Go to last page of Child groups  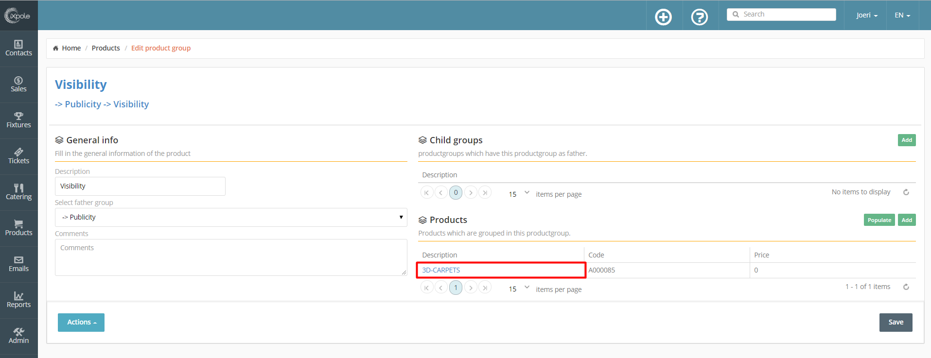pos(485,192)
